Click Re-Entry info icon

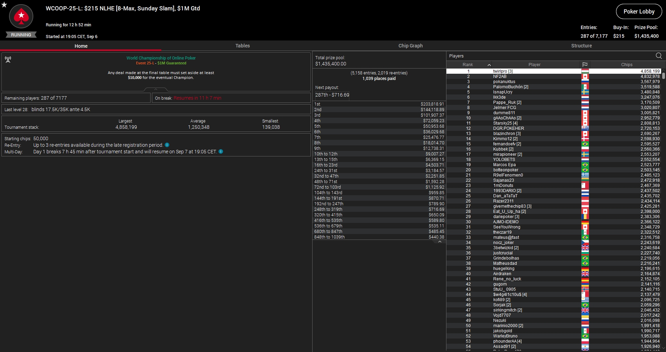pyautogui.click(x=167, y=145)
